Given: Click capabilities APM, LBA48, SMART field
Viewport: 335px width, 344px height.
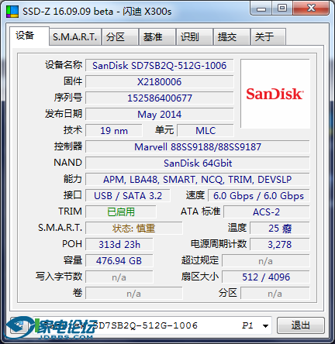Looking at the screenshot, I should click(x=198, y=180).
